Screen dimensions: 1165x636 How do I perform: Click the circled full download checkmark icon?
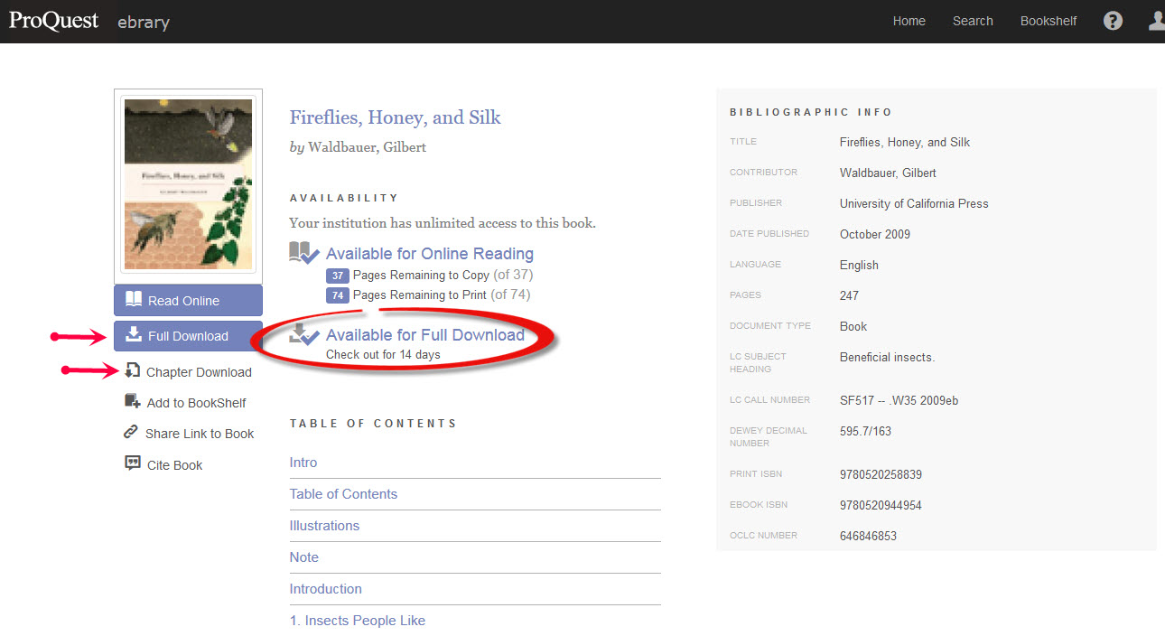pyautogui.click(x=304, y=334)
